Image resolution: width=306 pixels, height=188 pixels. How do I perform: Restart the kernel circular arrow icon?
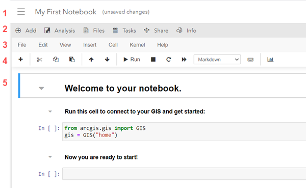tap(169, 59)
